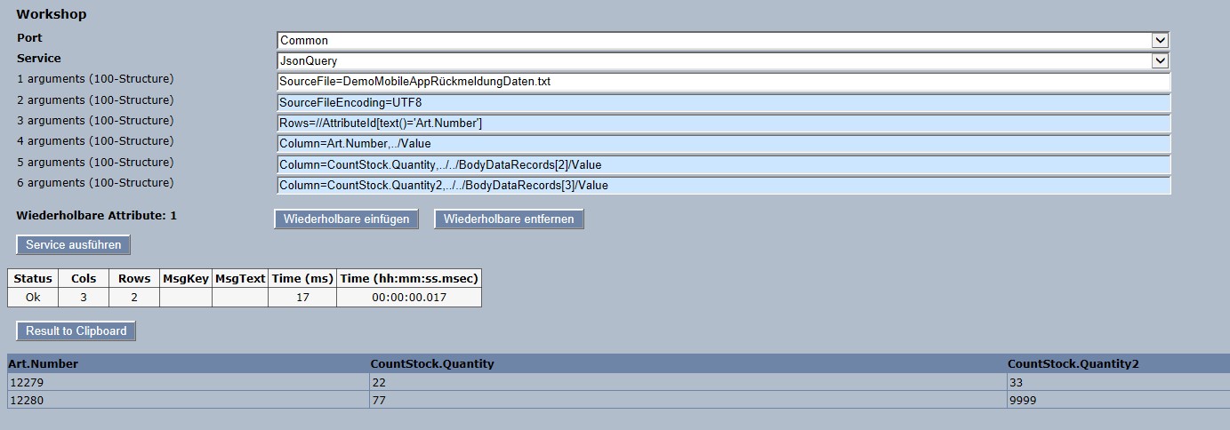The width and height of the screenshot is (1230, 430).
Task: Open the Service dropdown showing JsonQuery
Action: [723, 60]
